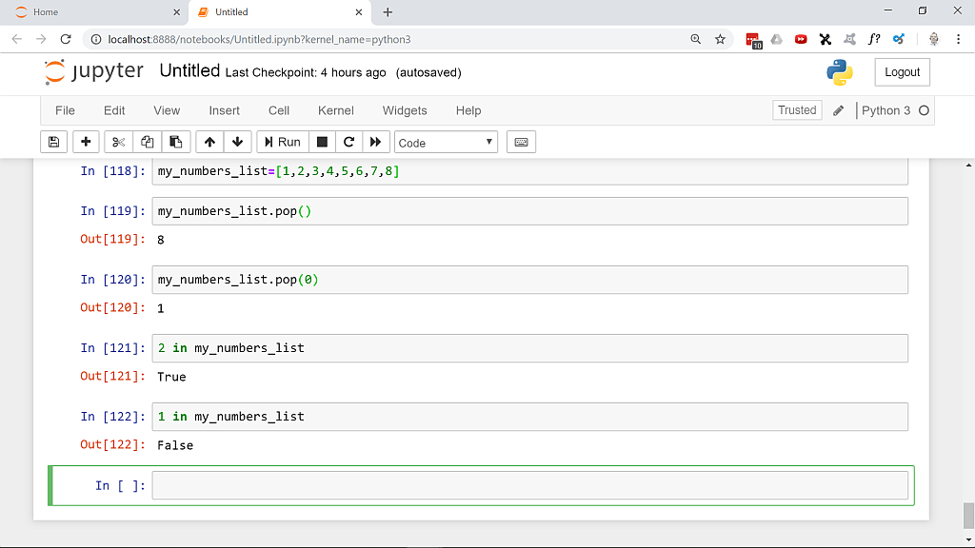Click the Out[119] output value 8
Viewport: 975px width, 548px height.
click(160, 240)
